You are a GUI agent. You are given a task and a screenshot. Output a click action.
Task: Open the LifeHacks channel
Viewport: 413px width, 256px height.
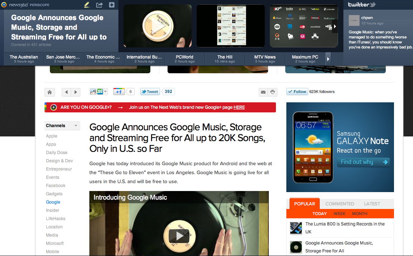[56, 219]
